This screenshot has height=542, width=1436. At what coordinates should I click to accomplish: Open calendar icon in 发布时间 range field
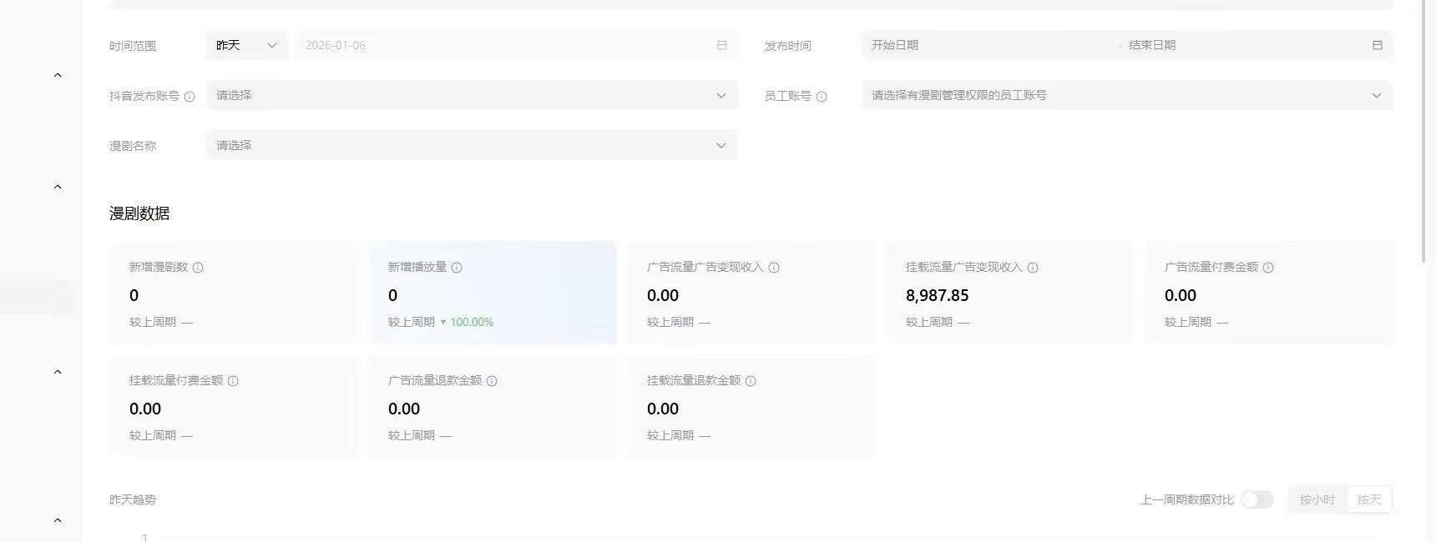click(x=1377, y=45)
